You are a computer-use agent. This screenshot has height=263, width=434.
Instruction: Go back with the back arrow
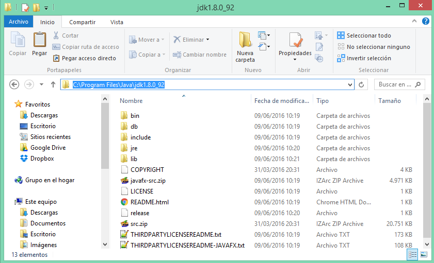coord(14,84)
